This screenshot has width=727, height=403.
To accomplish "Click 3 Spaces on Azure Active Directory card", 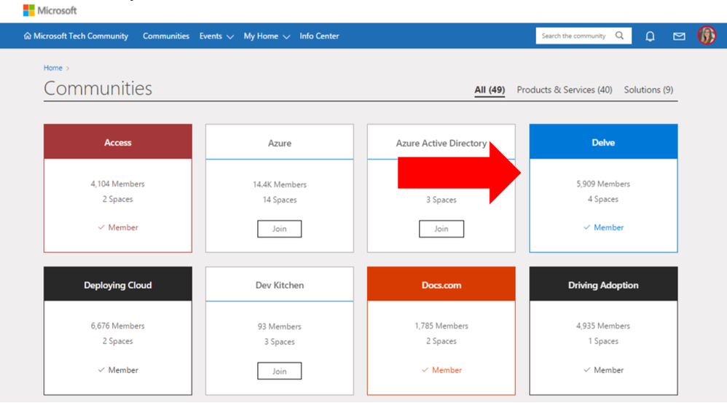I will 441,200.
